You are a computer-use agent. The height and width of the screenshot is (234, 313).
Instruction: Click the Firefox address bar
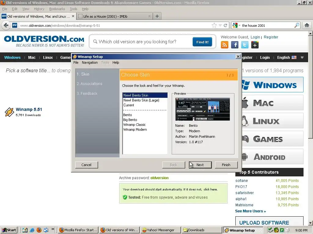tap(115, 26)
